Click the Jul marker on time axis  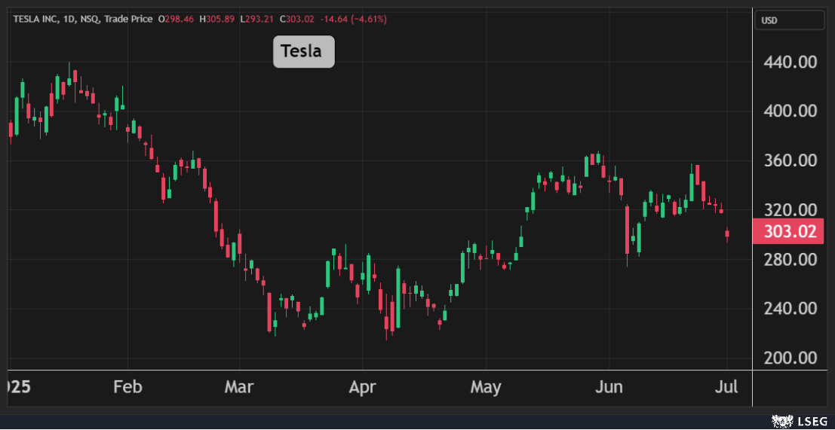click(726, 387)
